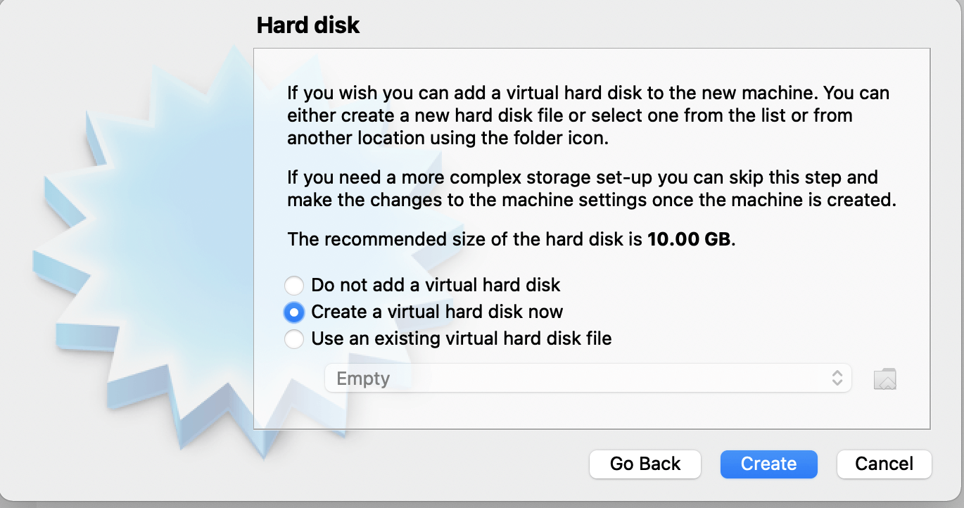This screenshot has width=964, height=508.
Task: Click the "Hard disk" heading
Action: point(308,26)
